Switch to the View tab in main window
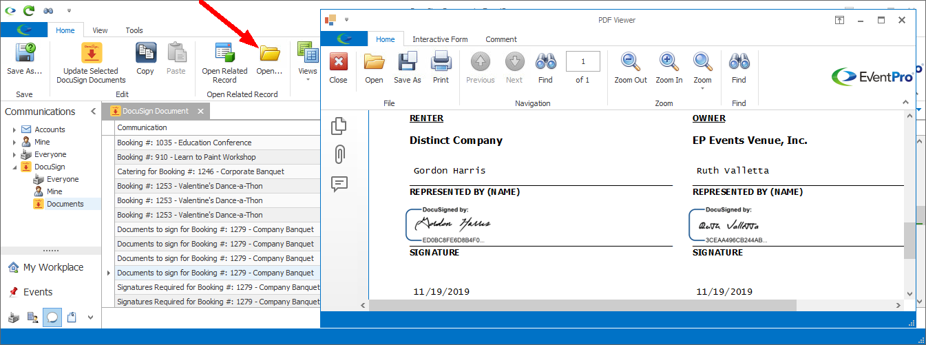This screenshot has height=345, width=926. [101, 30]
